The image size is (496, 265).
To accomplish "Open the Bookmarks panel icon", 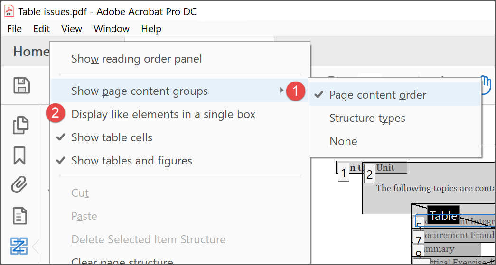I will pos(19,155).
